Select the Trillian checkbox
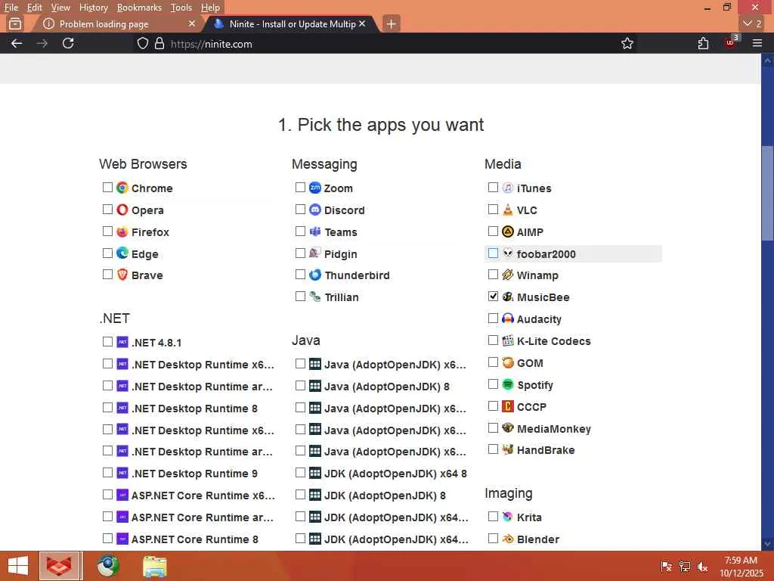The height and width of the screenshot is (581, 774). (x=300, y=297)
